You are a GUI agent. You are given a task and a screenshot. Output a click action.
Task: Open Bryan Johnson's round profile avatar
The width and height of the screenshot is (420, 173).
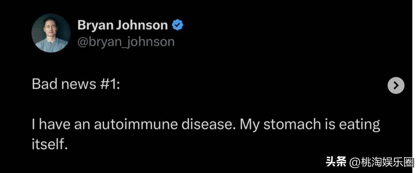(51, 33)
